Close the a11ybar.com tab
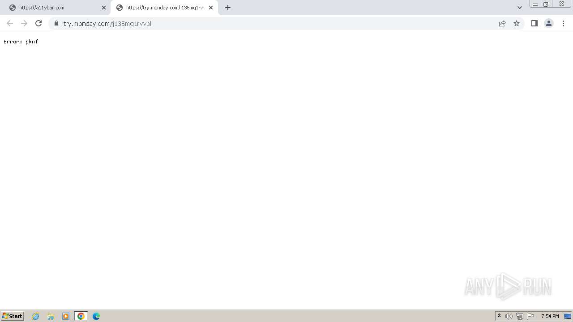 click(x=104, y=8)
